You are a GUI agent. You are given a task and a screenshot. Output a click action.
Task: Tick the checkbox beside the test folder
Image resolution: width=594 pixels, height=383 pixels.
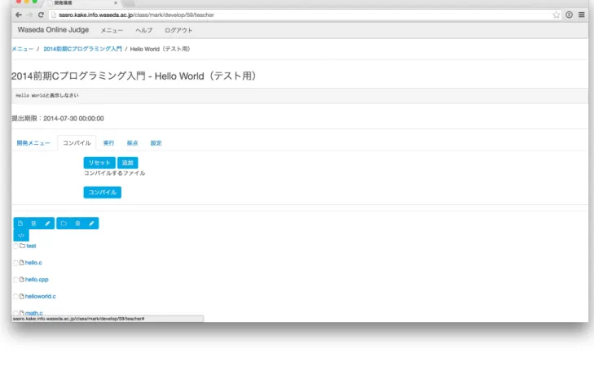[16, 246]
